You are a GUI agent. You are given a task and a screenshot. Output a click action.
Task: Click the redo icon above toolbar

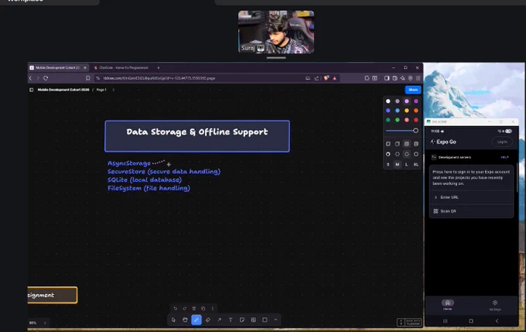185,309
